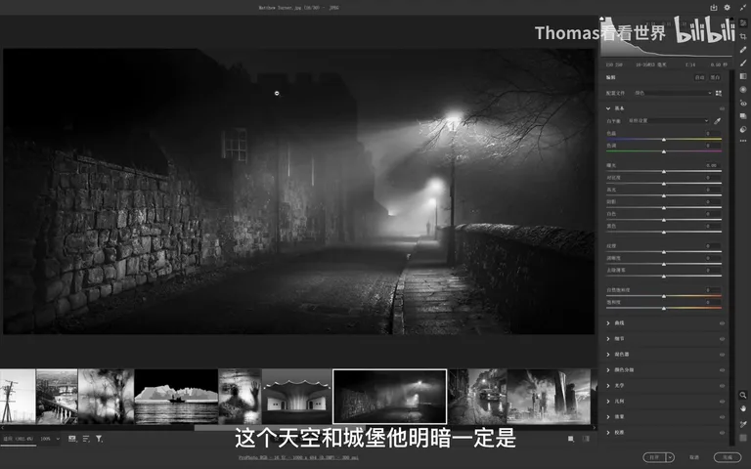Browse profiles with the grid icon
Screen dimensions: 751x469
(719, 93)
